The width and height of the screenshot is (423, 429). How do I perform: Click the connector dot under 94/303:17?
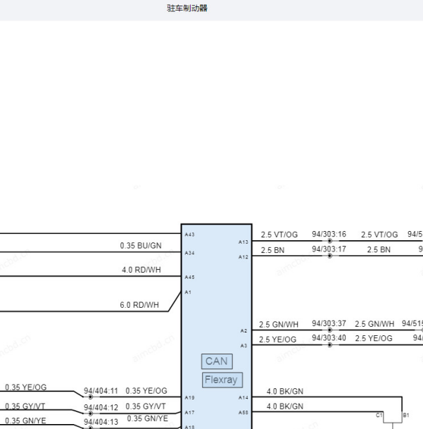point(330,256)
